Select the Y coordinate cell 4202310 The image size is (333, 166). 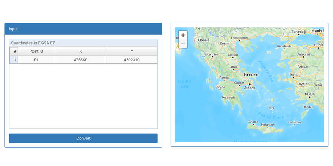[132, 60]
